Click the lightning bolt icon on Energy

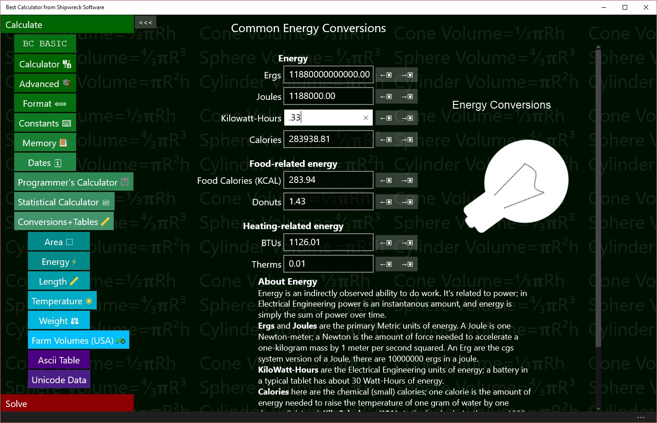click(x=73, y=261)
